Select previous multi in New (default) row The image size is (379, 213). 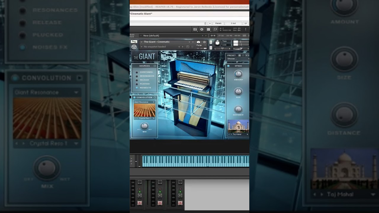[x=203, y=35]
